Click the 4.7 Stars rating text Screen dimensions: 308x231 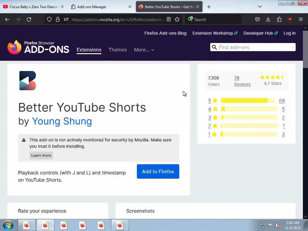point(273,83)
